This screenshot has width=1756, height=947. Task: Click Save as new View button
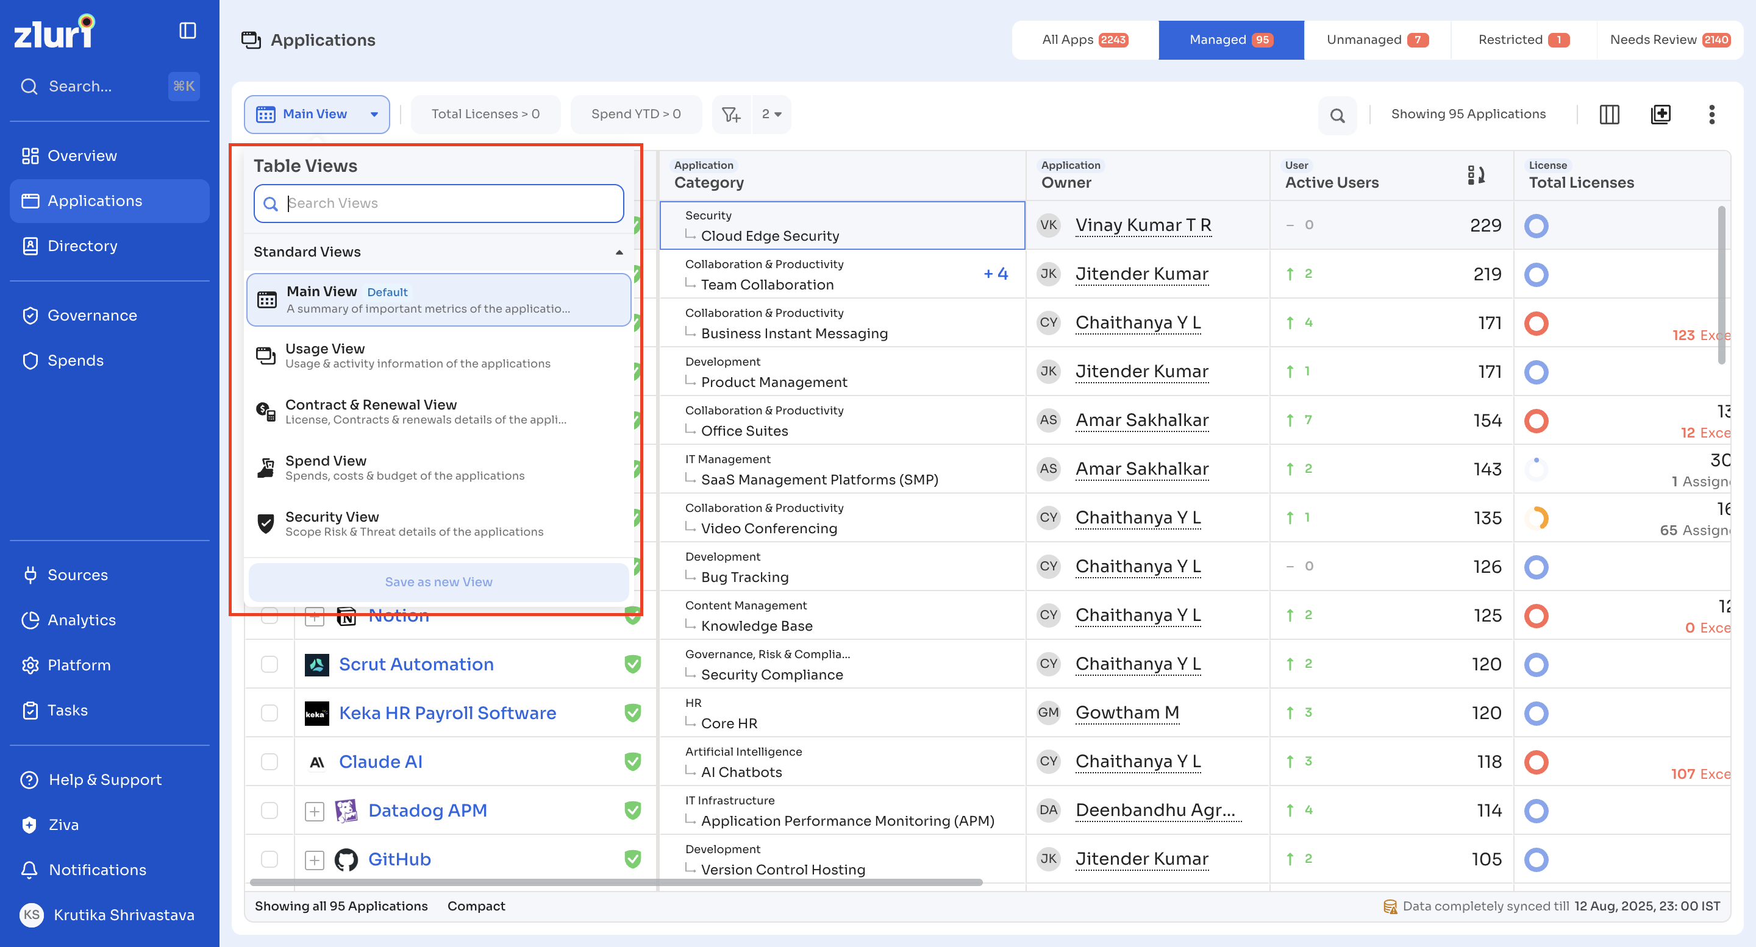(438, 583)
